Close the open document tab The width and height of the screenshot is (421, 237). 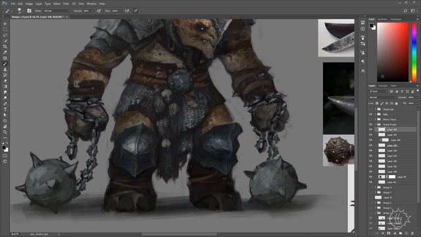[66, 17]
